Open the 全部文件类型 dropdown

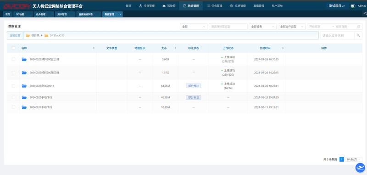coord(292,27)
